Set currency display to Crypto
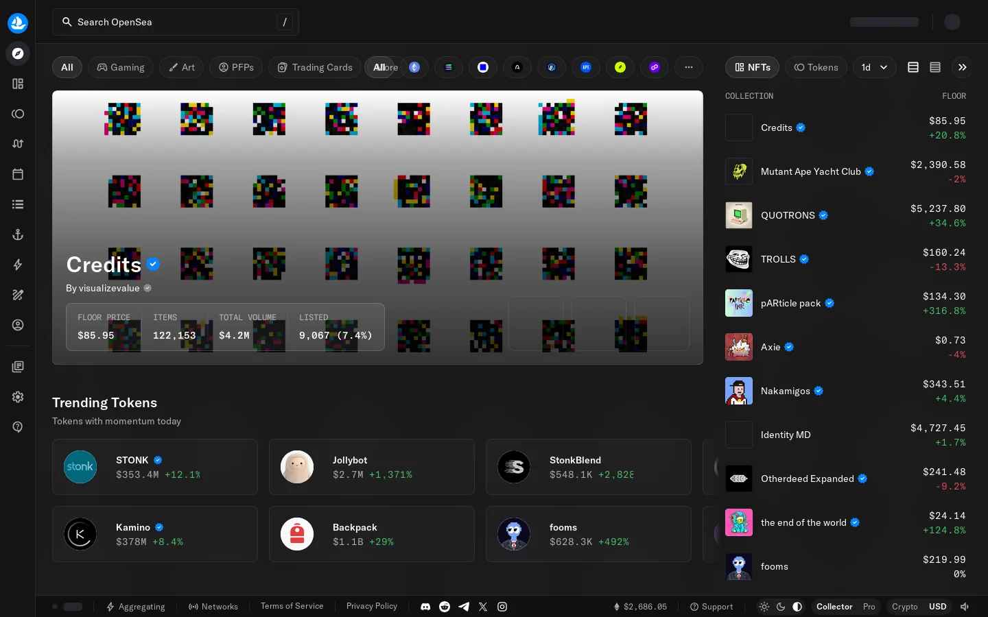 click(x=904, y=607)
